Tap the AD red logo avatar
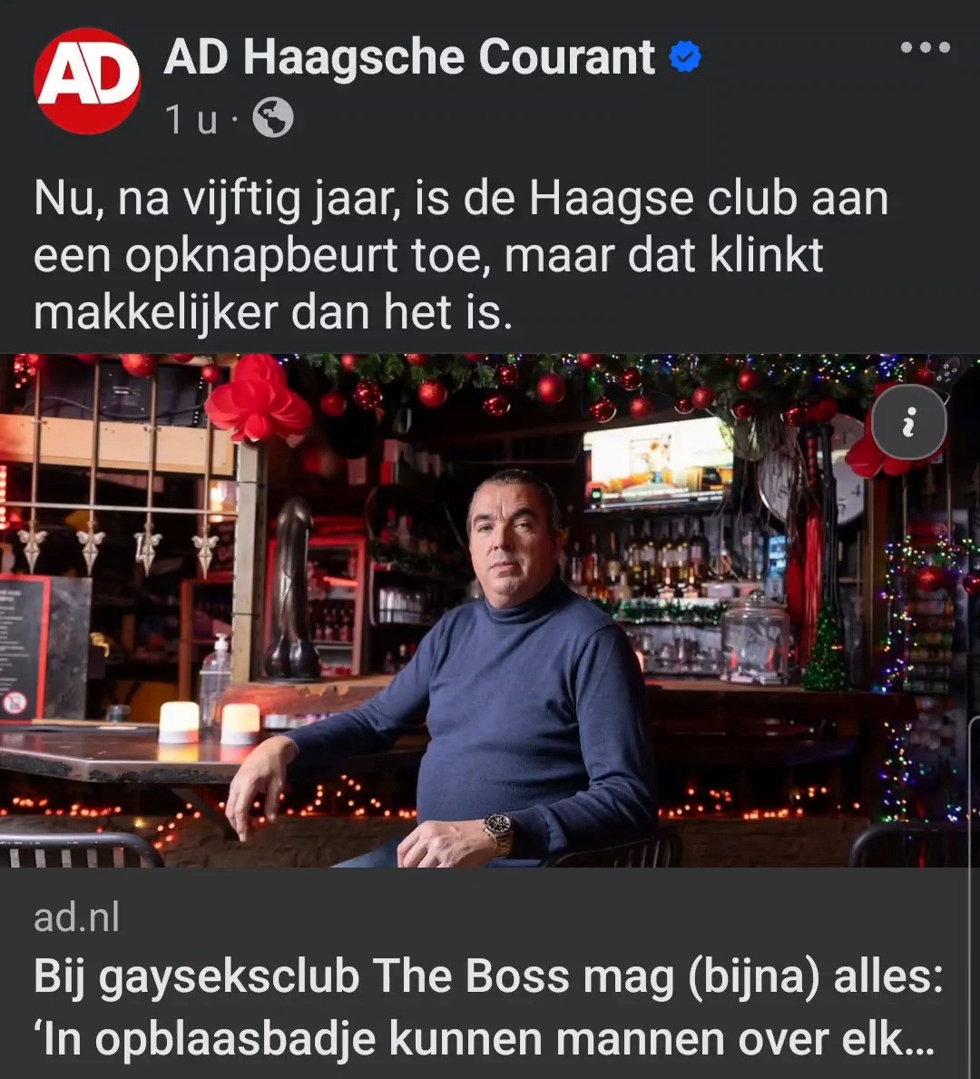 click(x=87, y=81)
